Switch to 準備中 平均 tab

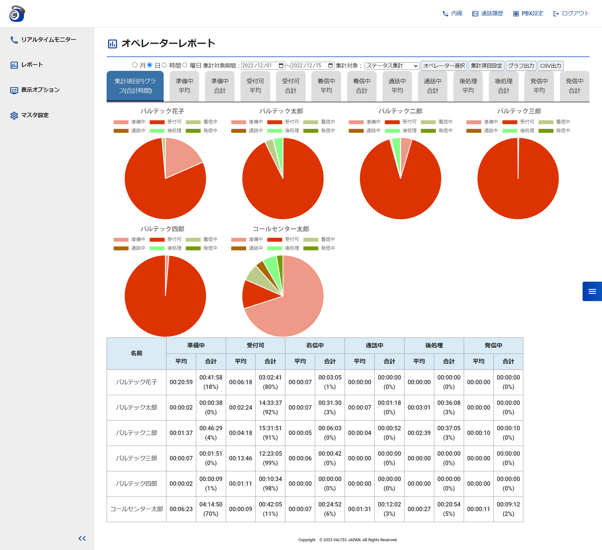point(184,86)
